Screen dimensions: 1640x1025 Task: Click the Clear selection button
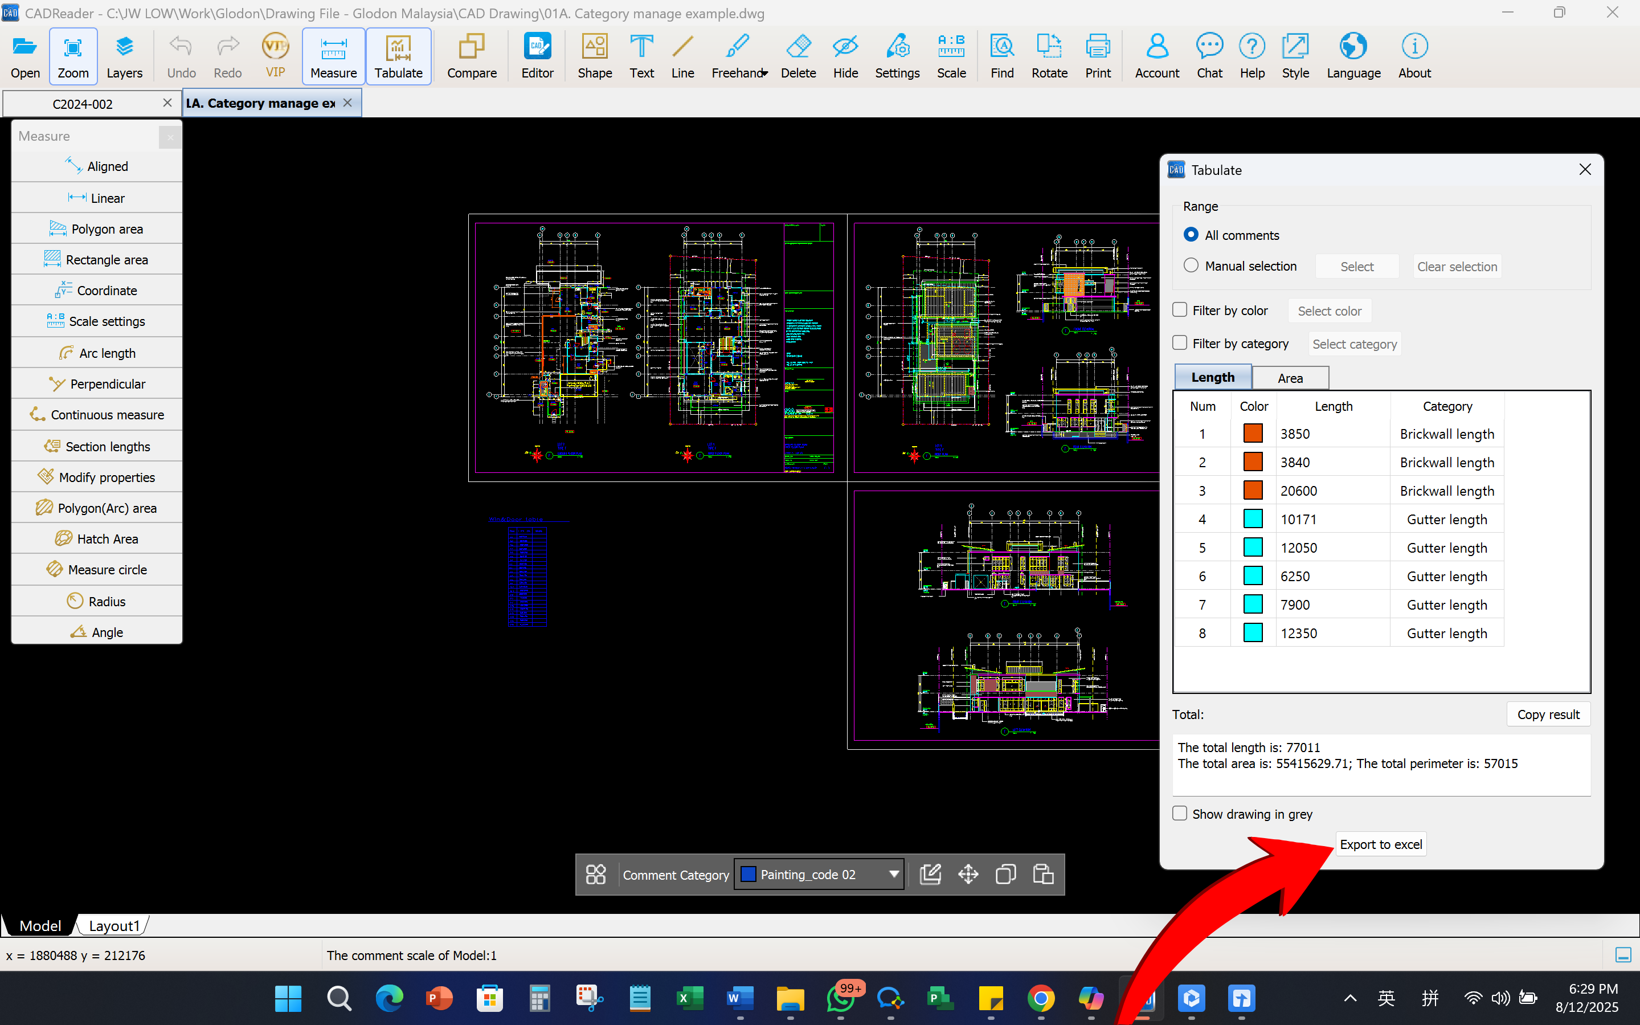tap(1457, 267)
